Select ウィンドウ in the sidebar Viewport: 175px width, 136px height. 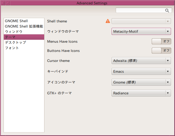tap(24, 32)
